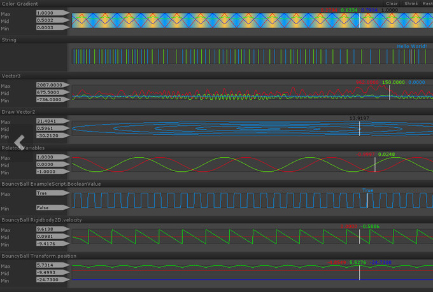
Task: Click the Draw Vector2 graph cursor line
Action: click(x=359, y=129)
